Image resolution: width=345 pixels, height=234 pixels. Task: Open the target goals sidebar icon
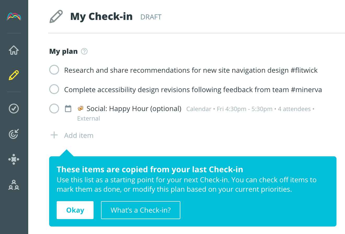[14, 134]
